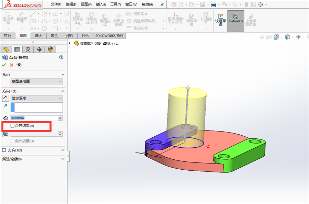Open the FeatureManager design tree tab

(6, 49)
